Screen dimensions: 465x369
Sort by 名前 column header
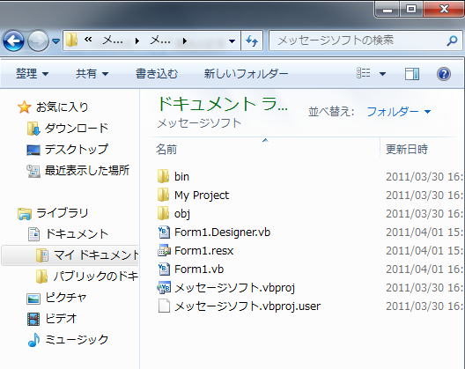[x=166, y=149]
